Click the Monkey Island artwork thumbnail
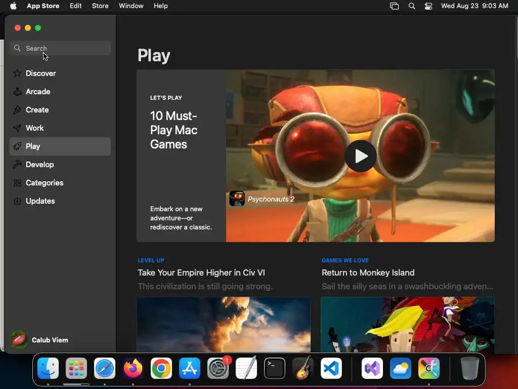The image size is (518, 389). point(408,325)
